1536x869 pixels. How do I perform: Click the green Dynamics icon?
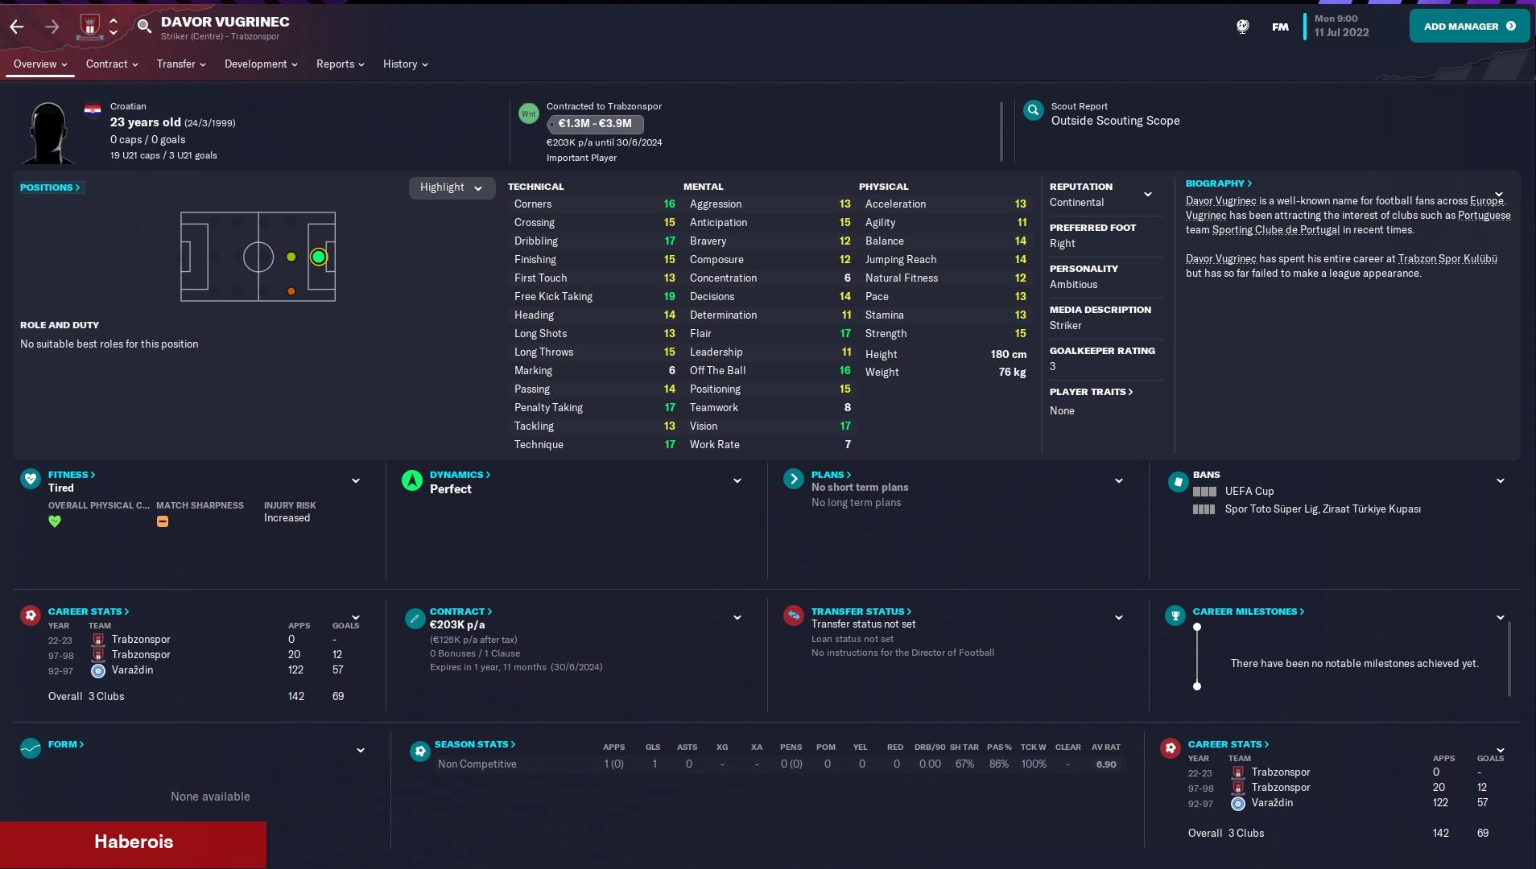[412, 480]
